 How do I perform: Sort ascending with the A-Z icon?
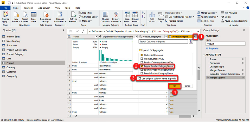point(143,13)
